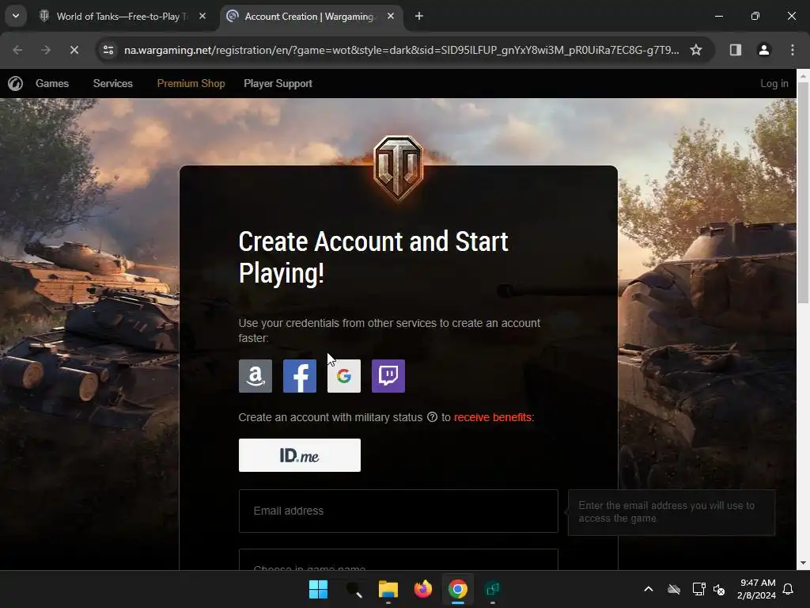Click the ID.me verification button
The width and height of the screenshot is (810, 608).
pos(300,455)
